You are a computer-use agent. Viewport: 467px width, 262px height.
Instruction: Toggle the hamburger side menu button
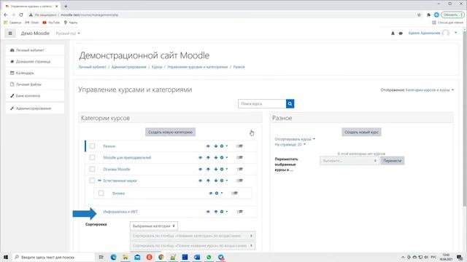(x=10, y=33)
